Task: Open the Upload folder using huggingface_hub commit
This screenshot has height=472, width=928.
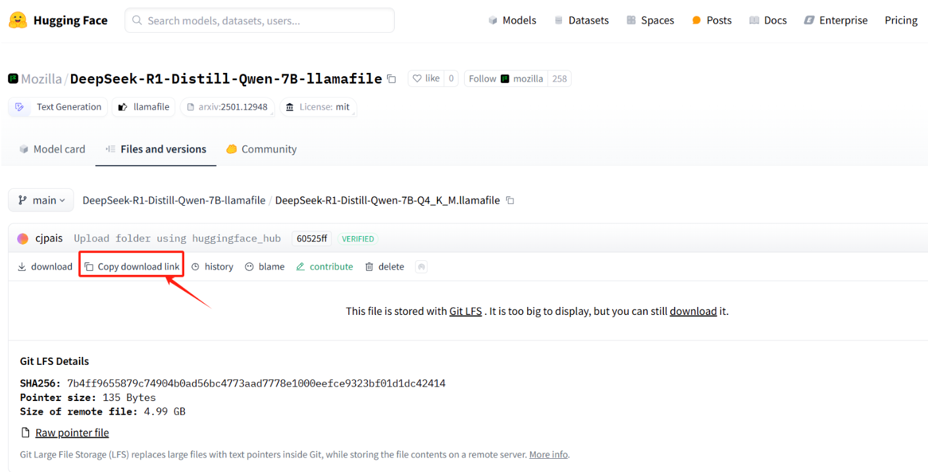Action: coord(177,239)
